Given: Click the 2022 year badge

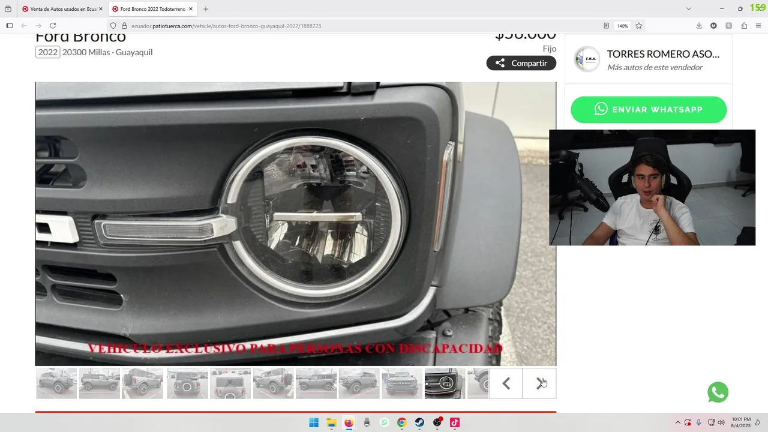Looking at the screenshot, I should click(48, 52).
